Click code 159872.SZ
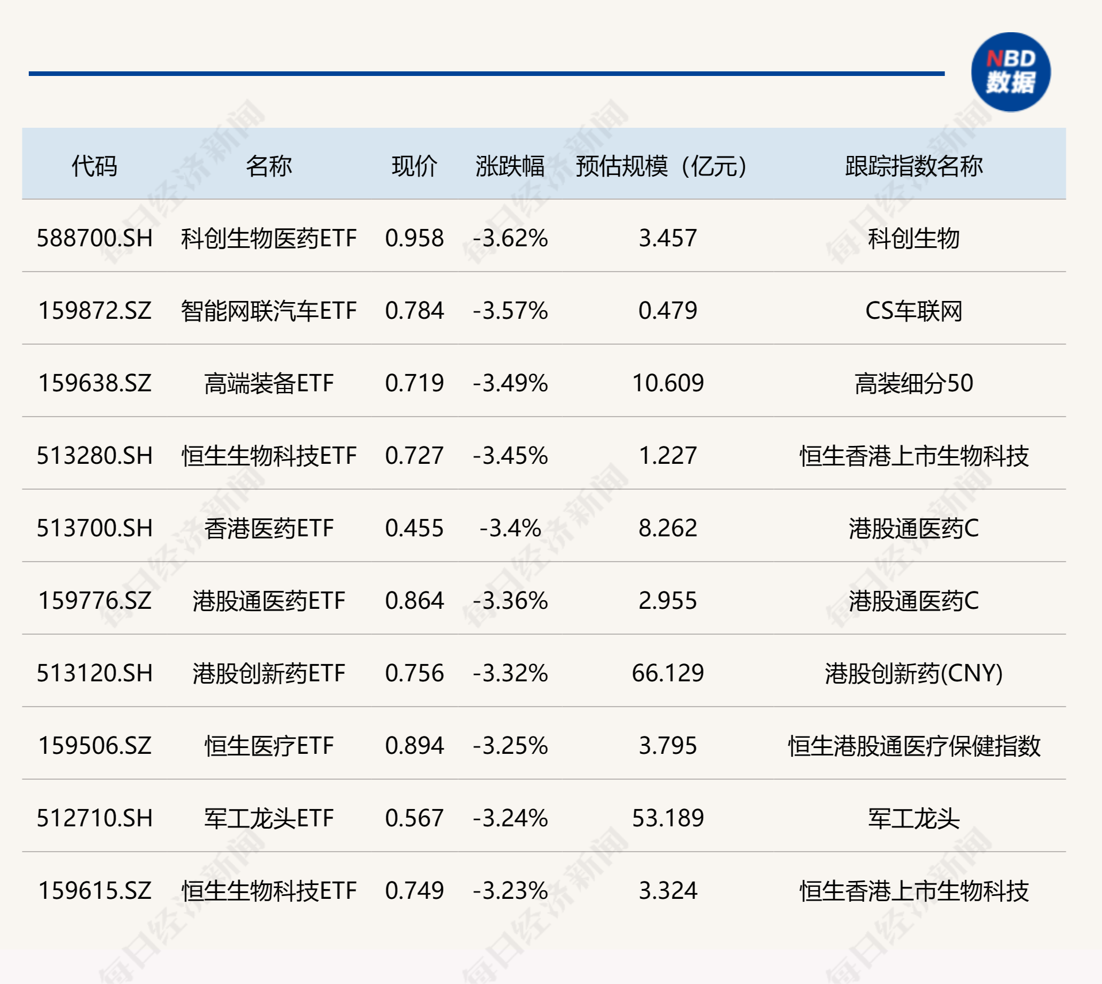This screenshot has width=1102, height=984. pos(94,311)
